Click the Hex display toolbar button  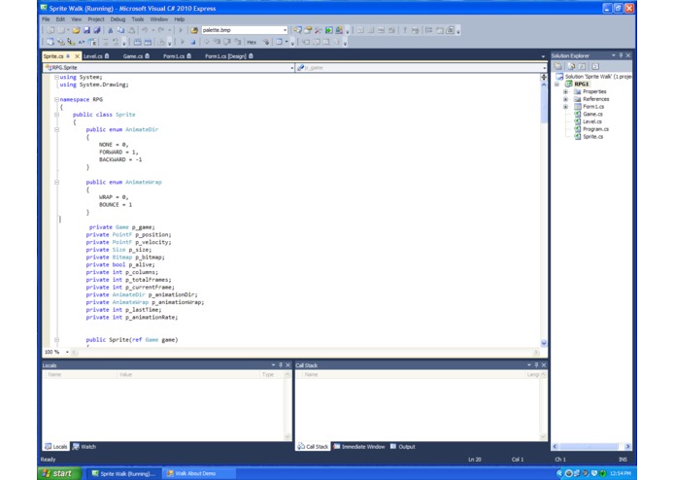252,42
